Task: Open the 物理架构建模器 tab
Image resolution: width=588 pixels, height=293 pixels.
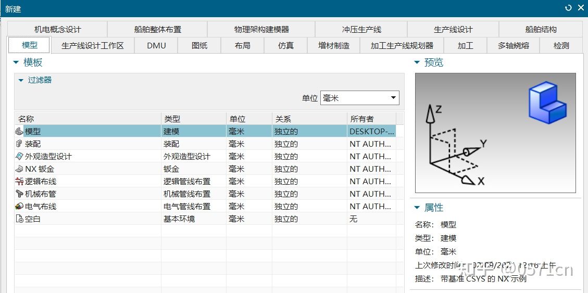Action: (x=261, y=29)
